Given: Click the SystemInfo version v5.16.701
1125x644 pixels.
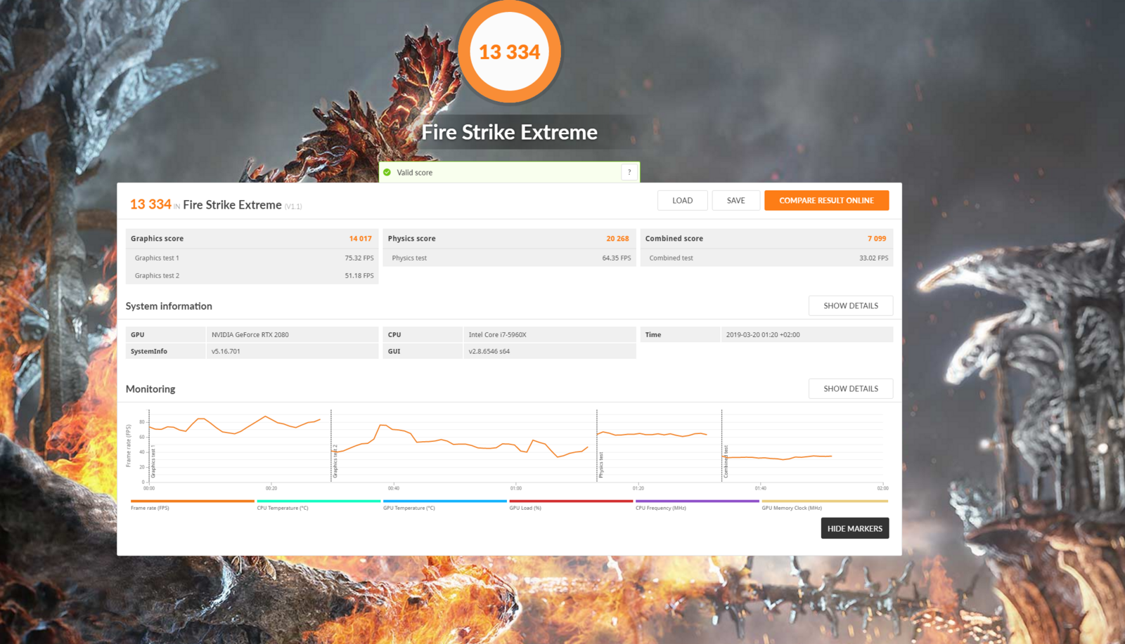Looking at the screenshot, I should click(x=226, y=351).
